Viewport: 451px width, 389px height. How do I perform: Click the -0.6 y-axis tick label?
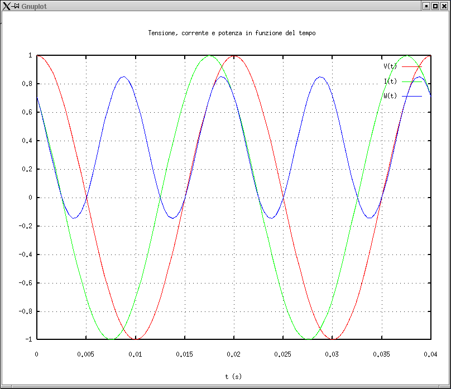coord(26,283)
